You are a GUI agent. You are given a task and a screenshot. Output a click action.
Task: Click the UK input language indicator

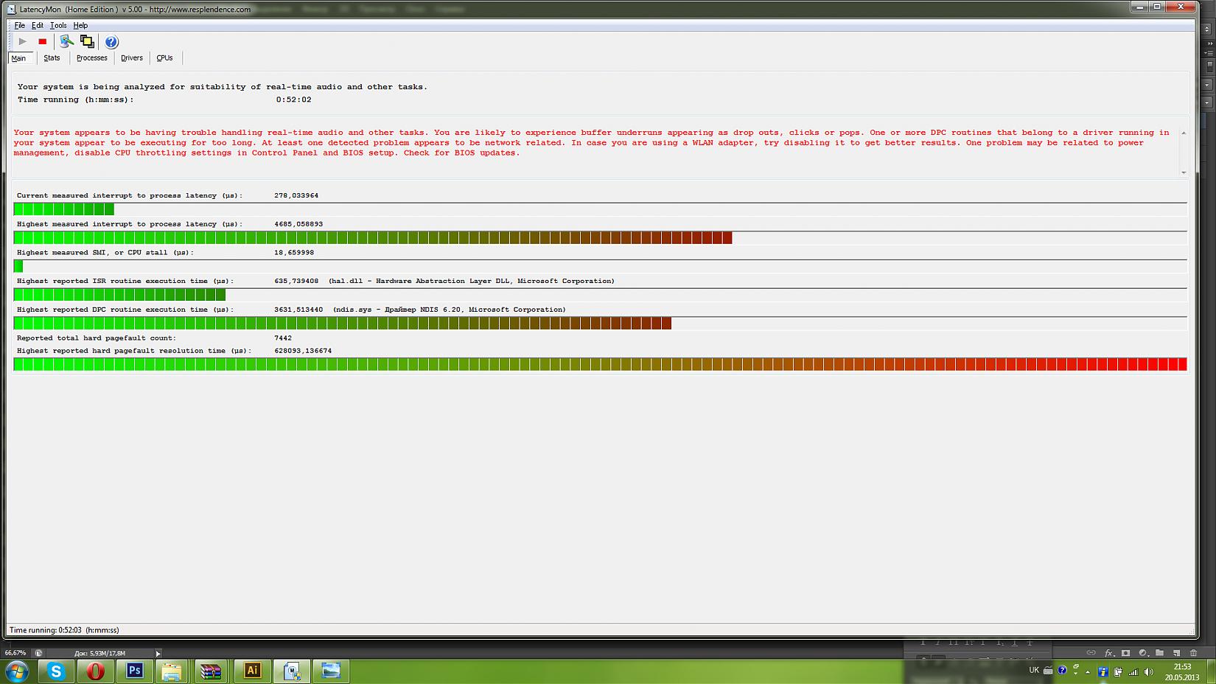[x=1034, y=670]
